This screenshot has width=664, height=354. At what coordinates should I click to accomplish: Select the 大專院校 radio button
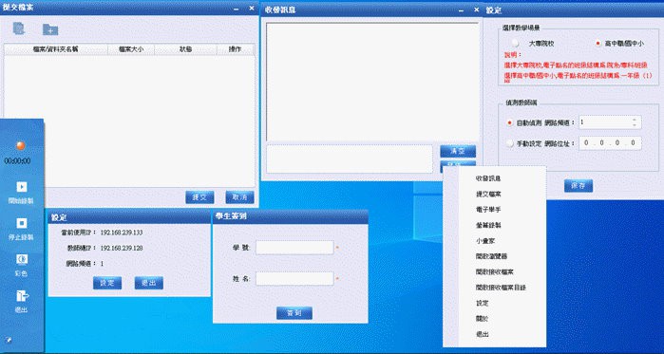click(x=515, y=43)
